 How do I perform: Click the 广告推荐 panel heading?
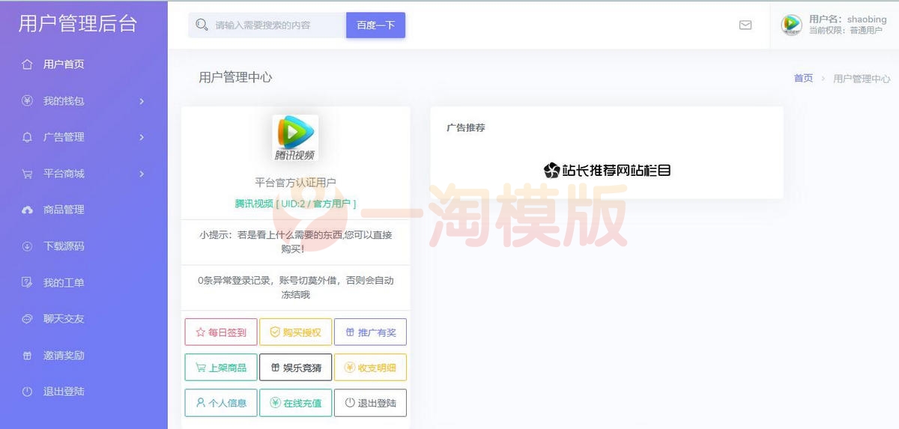(466, 128)
